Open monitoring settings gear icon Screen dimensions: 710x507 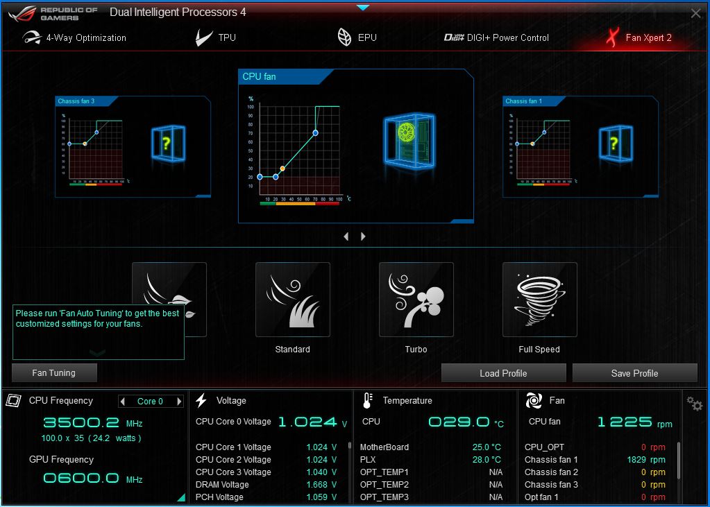pyautogui.click(x=694, y=403)
